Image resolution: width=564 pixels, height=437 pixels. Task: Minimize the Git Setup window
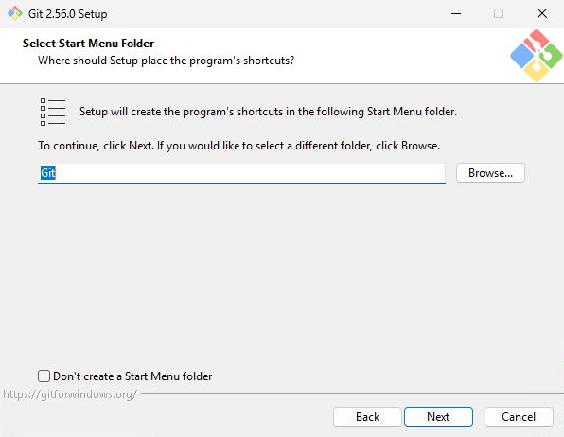pos(456,13)
